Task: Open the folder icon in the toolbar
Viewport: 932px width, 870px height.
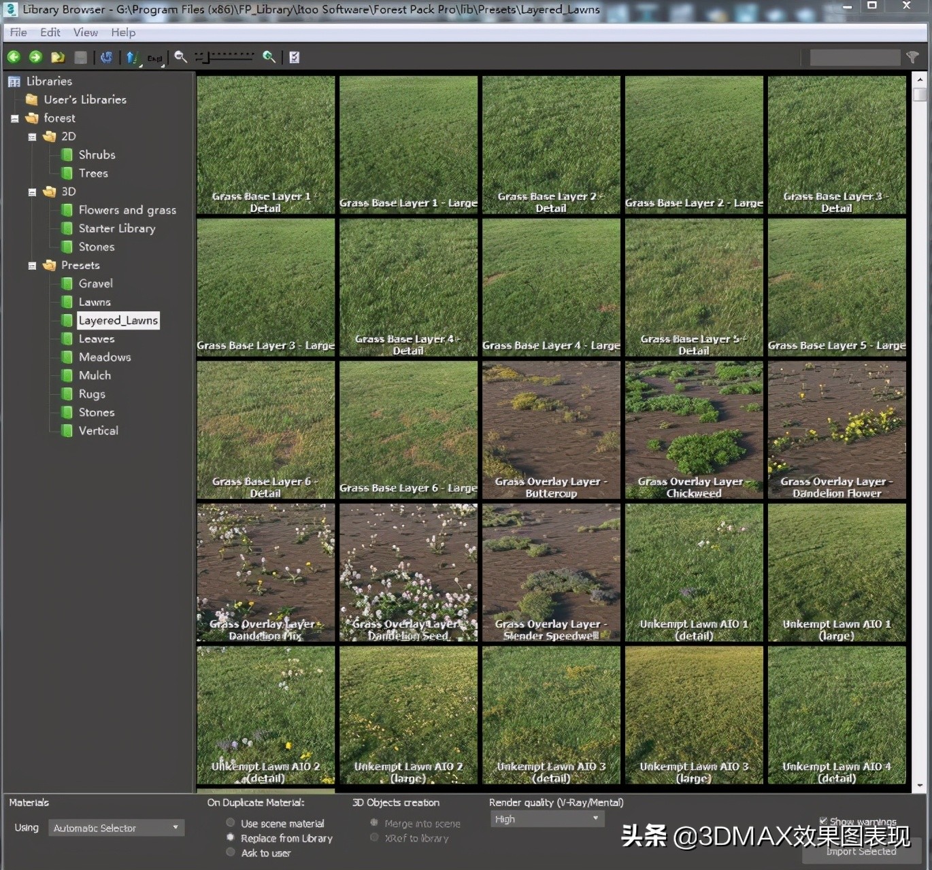Action: tap(58, 57)
